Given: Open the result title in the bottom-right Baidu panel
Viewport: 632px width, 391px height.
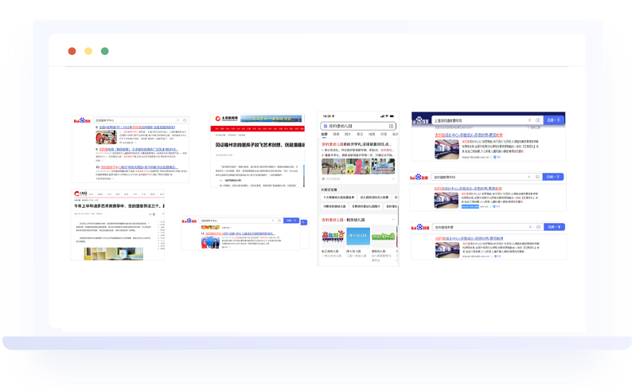Looking at the screenshot, I should click(469, 239).
